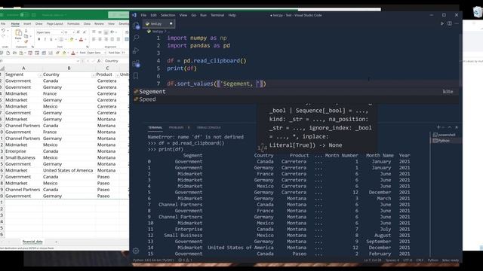Close the VS Code terminal panel
The width and height of the screenshot is (483, 271).
point(457,127)
